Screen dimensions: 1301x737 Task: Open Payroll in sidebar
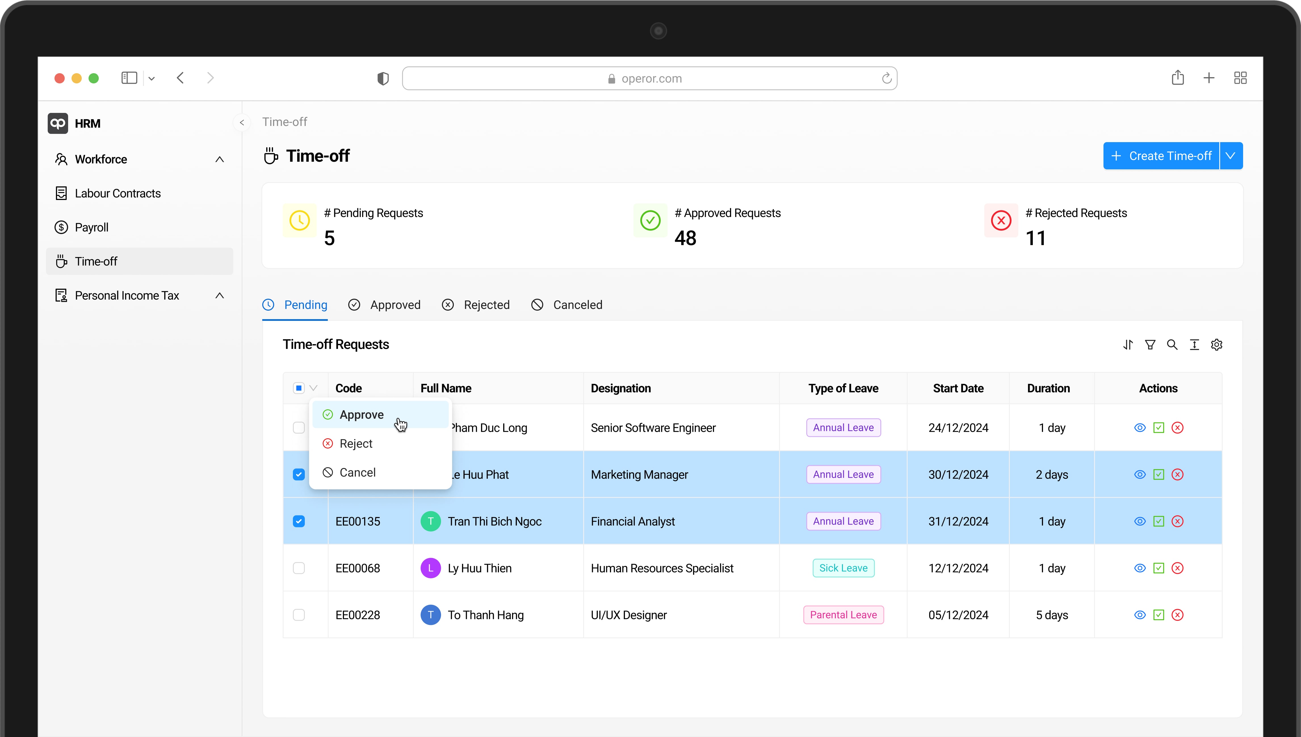139,227
